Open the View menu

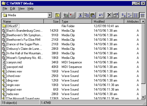click(x=21, y=9)
